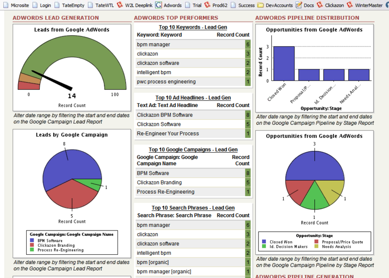
Task: Open Top 10 Search Phrases - Lead Gen link
Action: (193, 208)
